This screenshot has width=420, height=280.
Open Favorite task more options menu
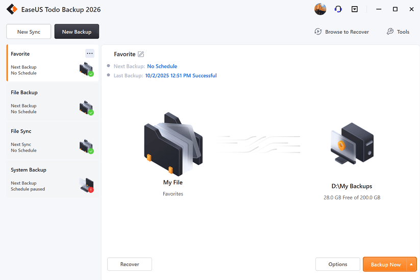coord(90,53)
